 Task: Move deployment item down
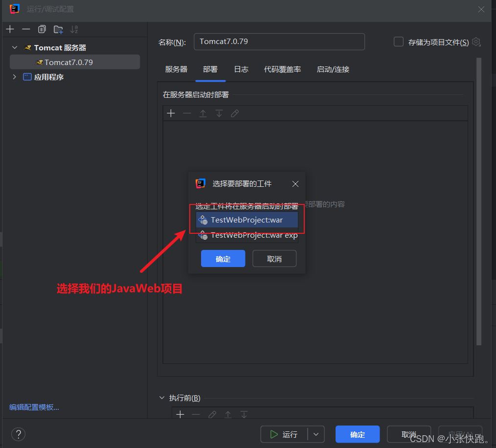click(x=219, y=113)
